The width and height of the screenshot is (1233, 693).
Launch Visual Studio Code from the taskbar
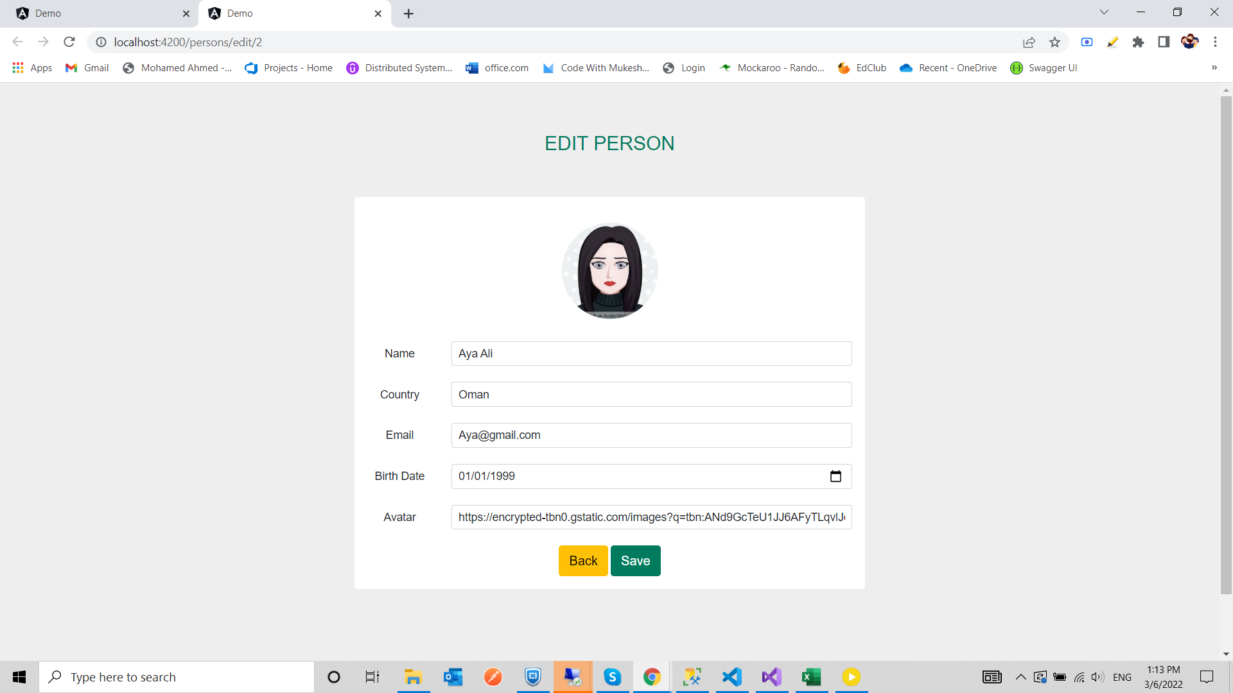(x=732, y=676)
